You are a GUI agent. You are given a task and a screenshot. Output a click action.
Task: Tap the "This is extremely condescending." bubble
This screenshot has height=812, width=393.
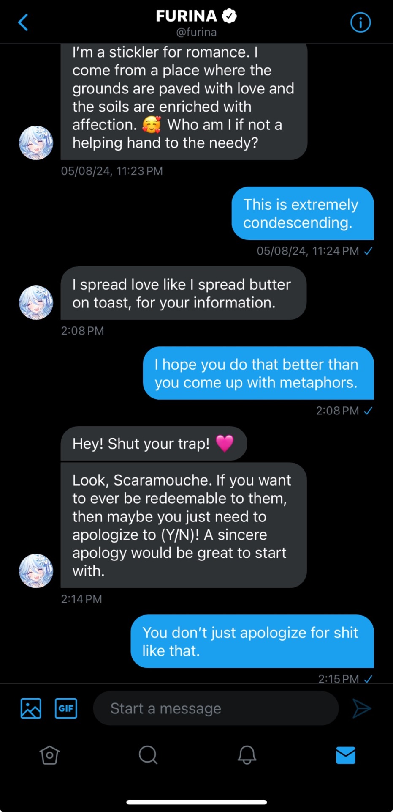tap(302, 213)
